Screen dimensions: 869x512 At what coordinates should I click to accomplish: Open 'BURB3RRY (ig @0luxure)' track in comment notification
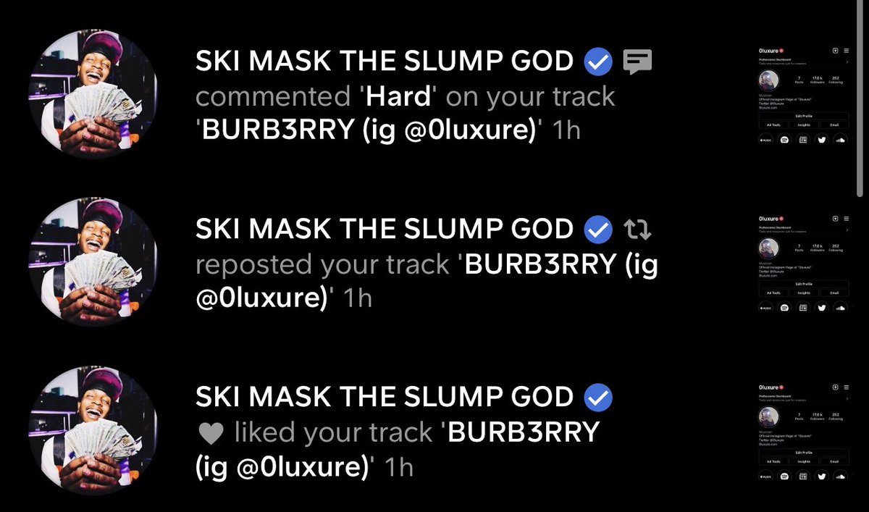(369, 131)
